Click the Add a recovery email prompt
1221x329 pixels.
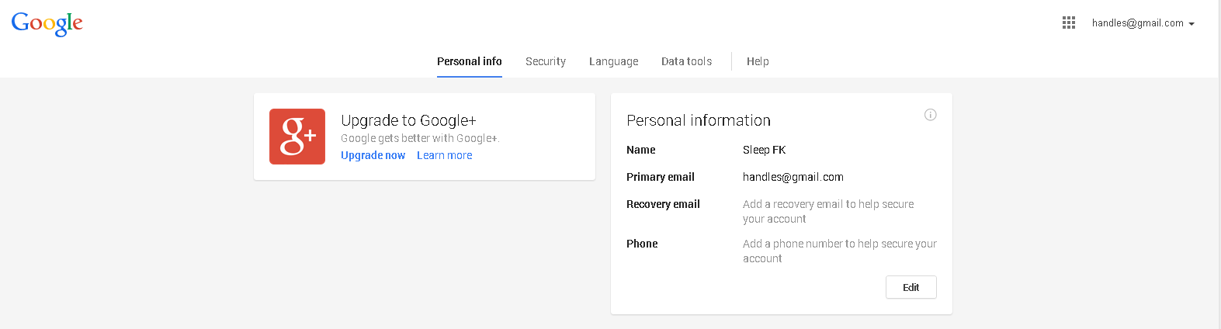(x=827, y=211)
